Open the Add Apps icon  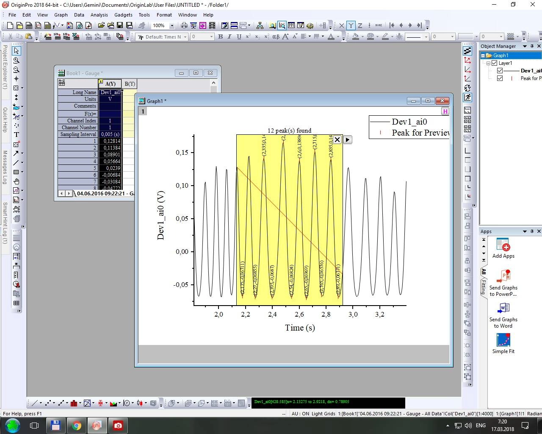tap(503, 248)
